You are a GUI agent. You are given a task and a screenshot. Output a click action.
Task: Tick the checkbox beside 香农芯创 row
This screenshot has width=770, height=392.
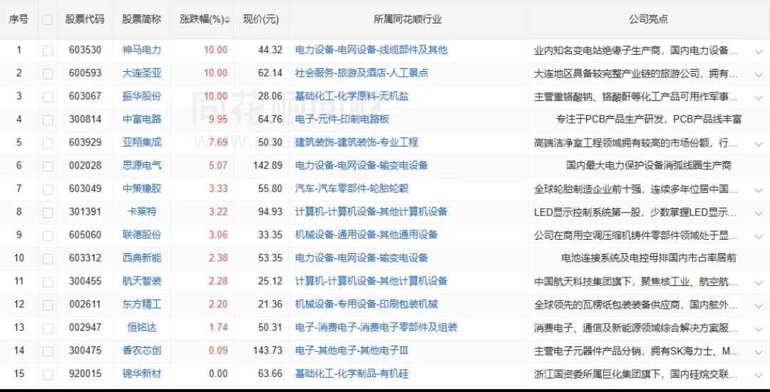[x=47, y=351]
